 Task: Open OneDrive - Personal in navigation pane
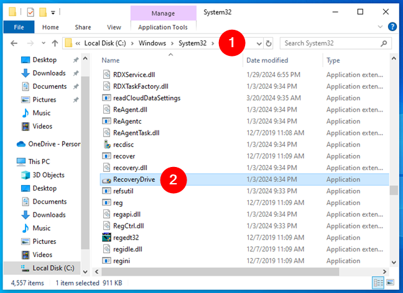click(49, 144)
